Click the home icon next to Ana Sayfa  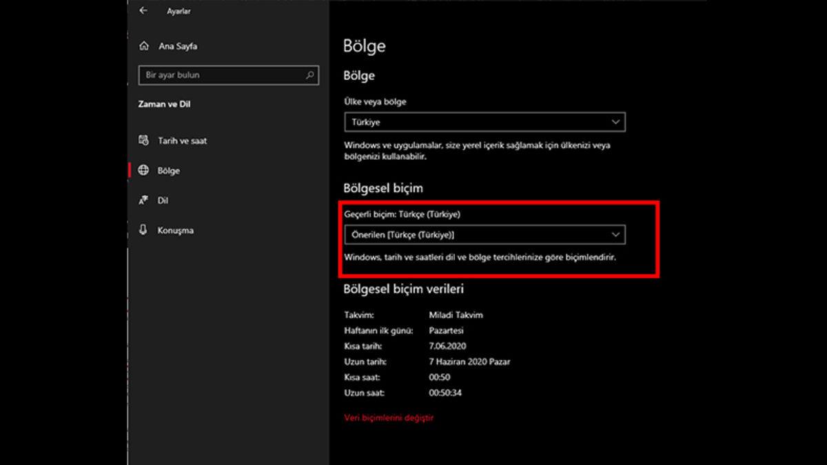pyautogui.click(x=145, y=46)
